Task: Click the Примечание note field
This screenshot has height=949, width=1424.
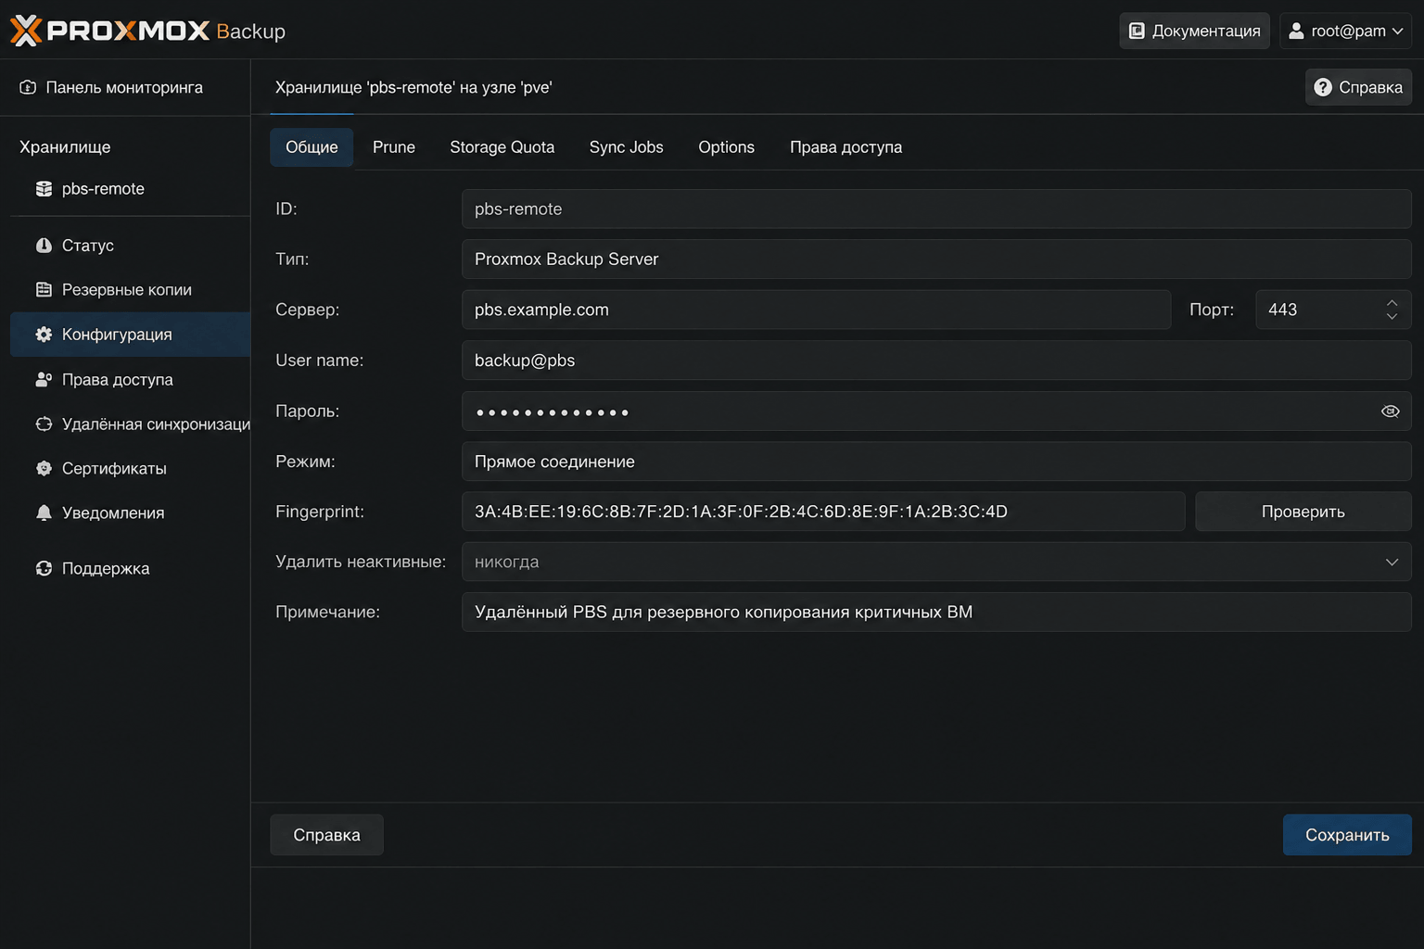Action: coord(936,613)
